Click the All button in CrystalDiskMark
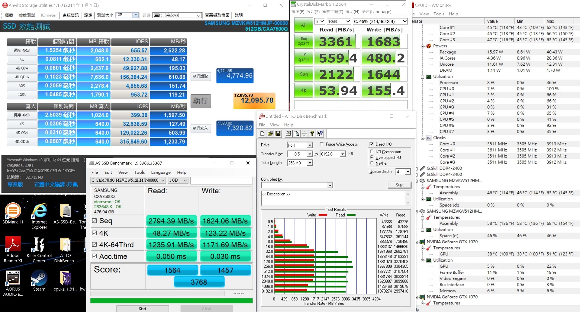The height and width of the screenshot is (312, 580). click(304, 25)
